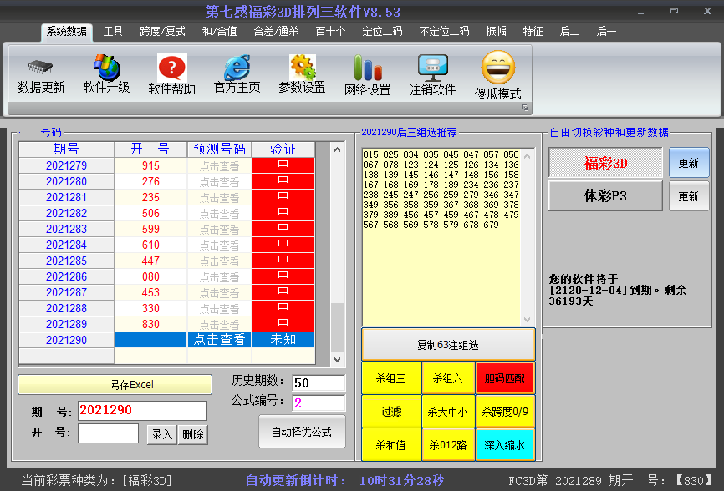The height and width of the screenshot is (491, 724).
Task: Click 杀组三 yellow button
Action: [391, 378]
